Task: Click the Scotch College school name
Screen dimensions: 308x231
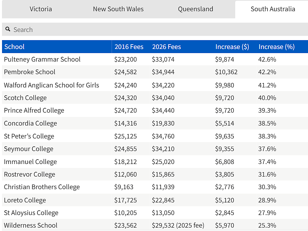Action: coord(25,98)
